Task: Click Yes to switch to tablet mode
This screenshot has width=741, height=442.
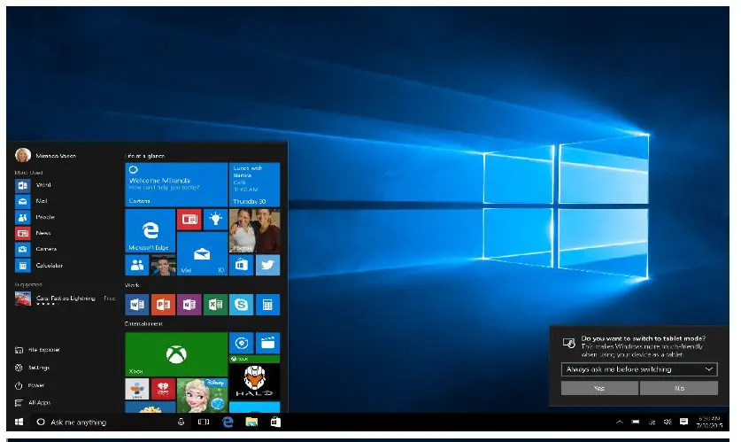Action: point(599,388)
